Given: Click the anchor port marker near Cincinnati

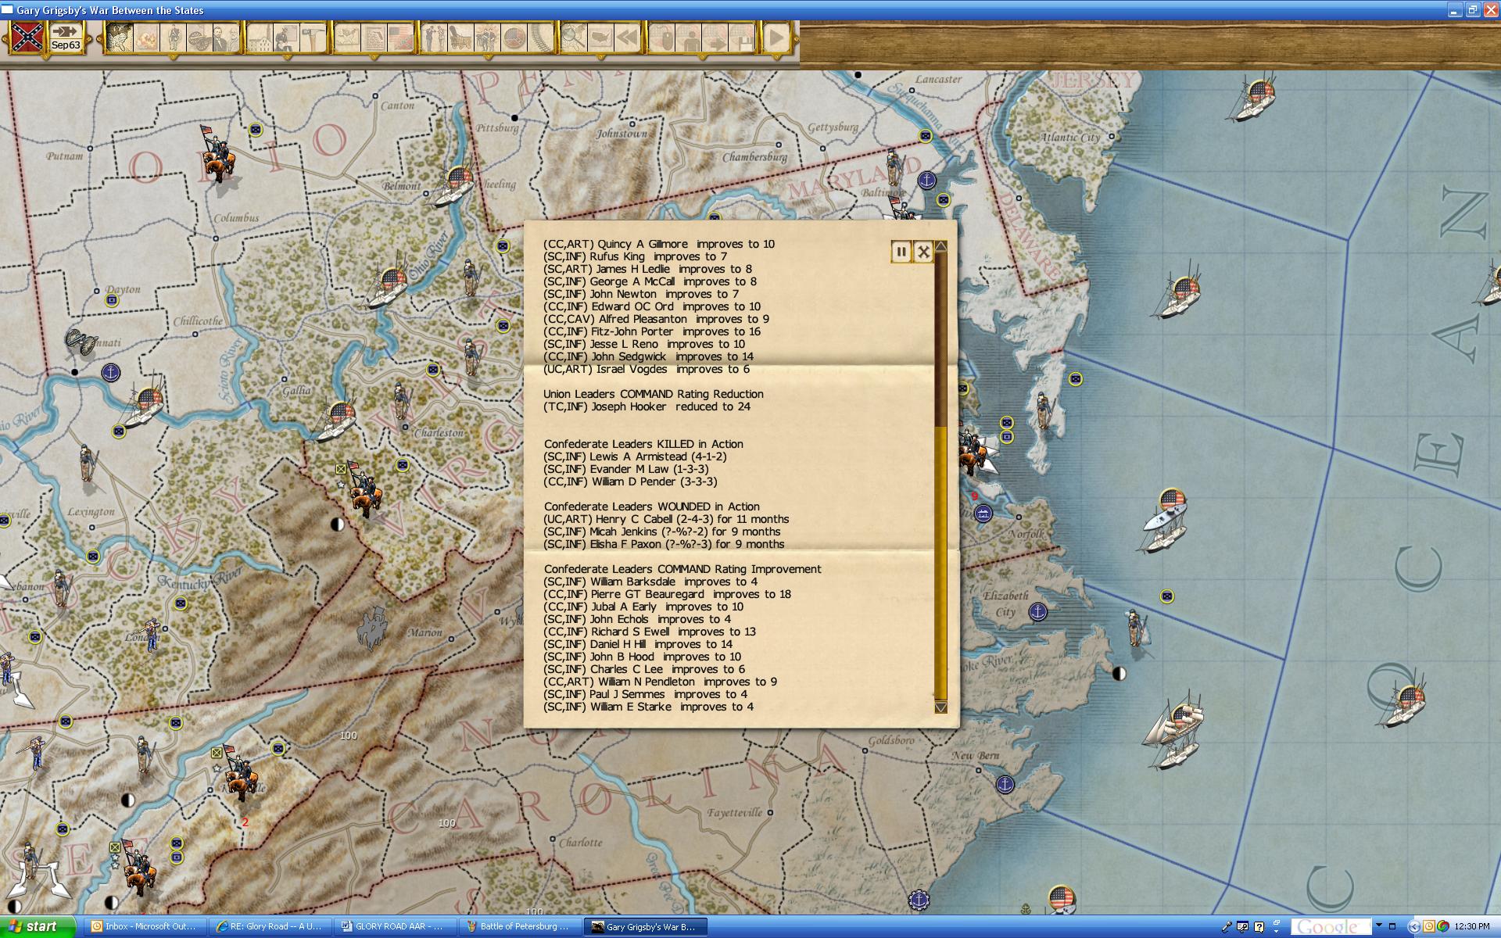Looking at the screenshot, I should pyautogui.click(x=111, y=373).
